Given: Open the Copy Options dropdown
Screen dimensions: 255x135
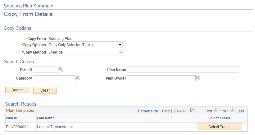Looking at the screenshot, I should [x=85, y=45].
